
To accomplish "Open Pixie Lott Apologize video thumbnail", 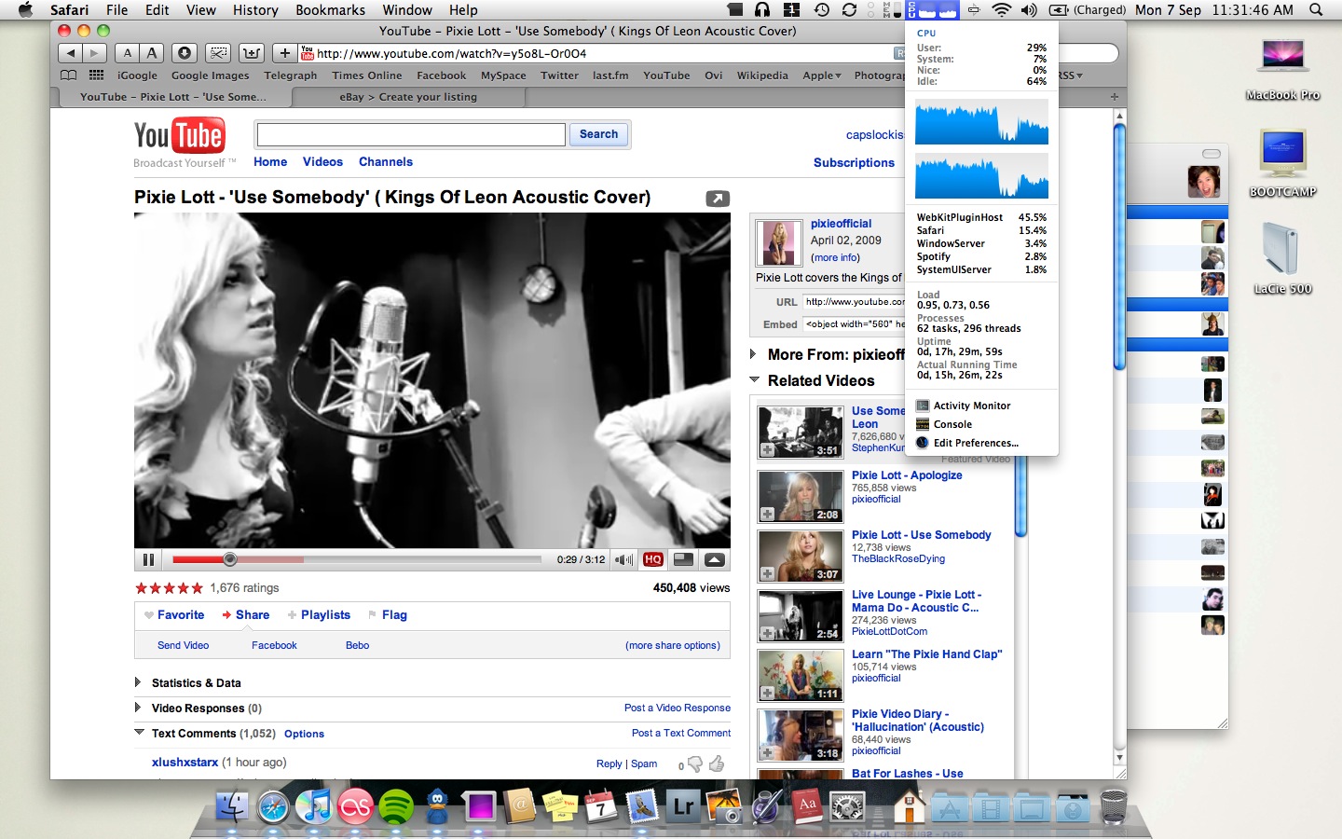I will coord(801,496).
